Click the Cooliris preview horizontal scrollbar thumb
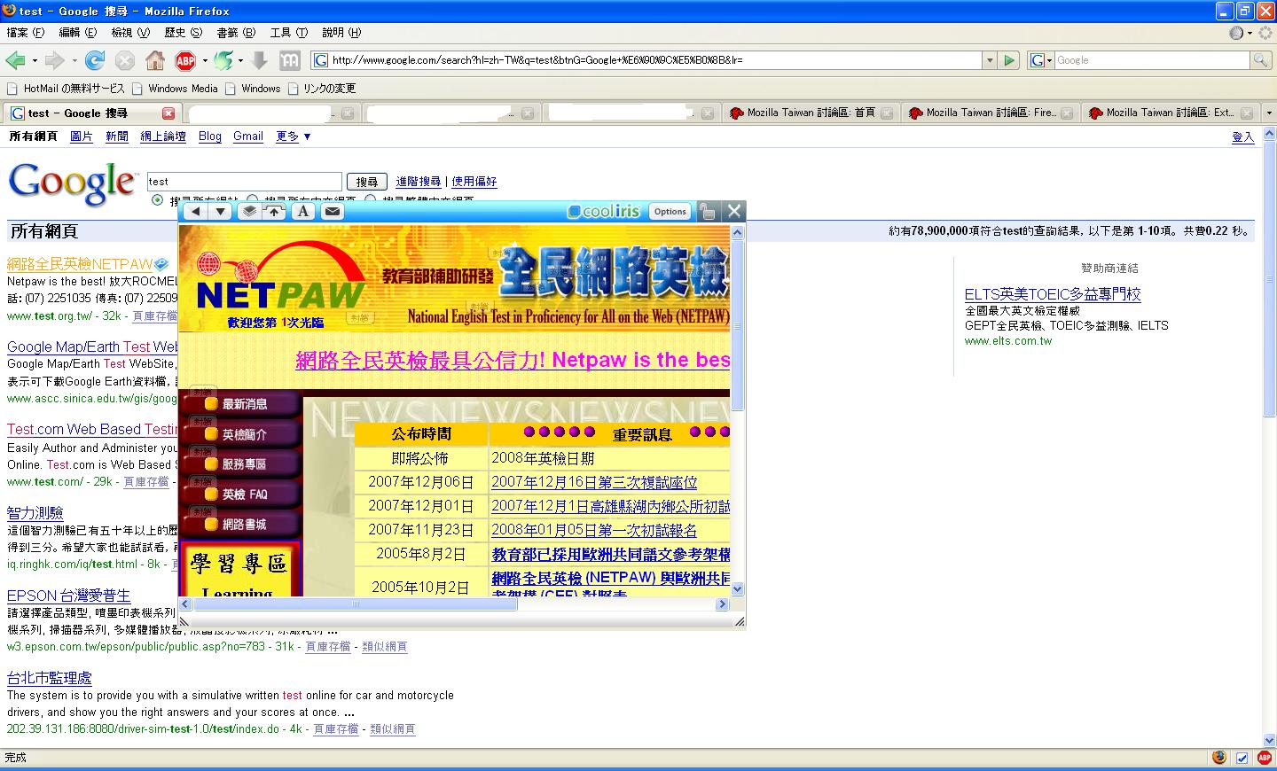1277x771 pixels. 355,604
